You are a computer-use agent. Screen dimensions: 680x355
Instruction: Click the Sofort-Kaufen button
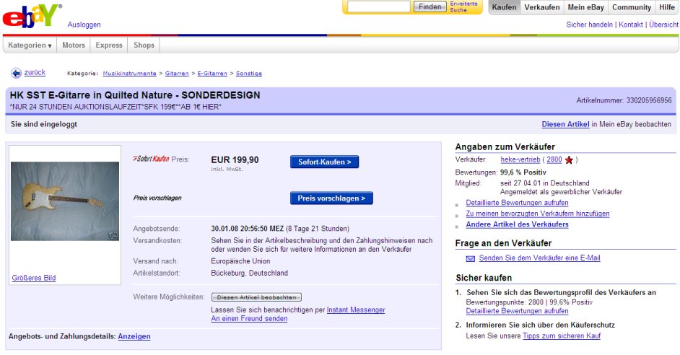(324, 162)
